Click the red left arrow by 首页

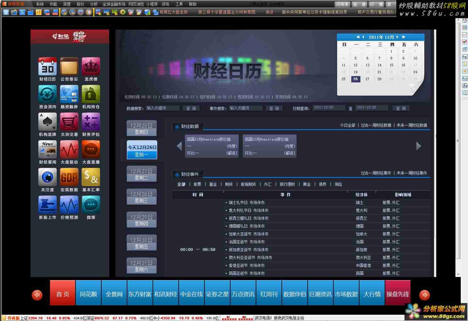click(x=37, y=295)
